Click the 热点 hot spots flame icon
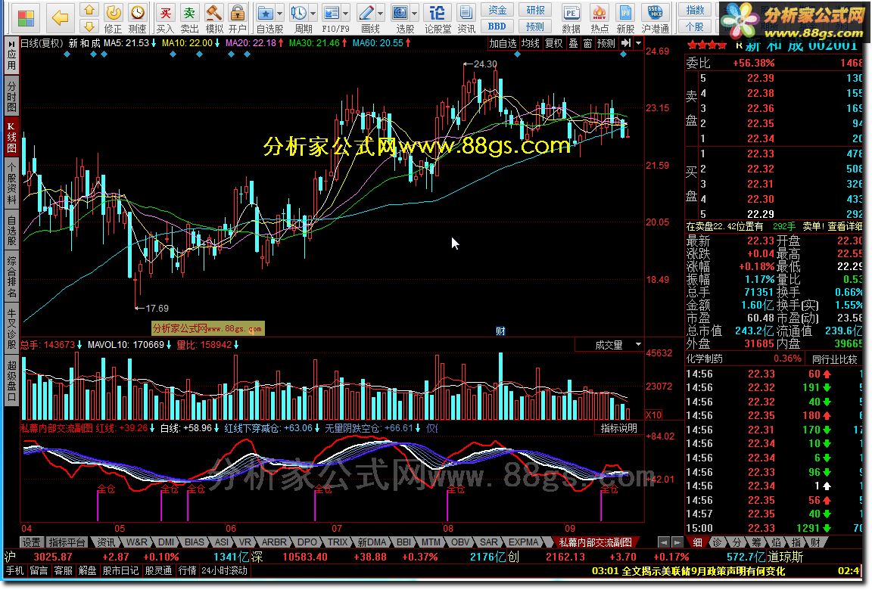 (599, 13)
